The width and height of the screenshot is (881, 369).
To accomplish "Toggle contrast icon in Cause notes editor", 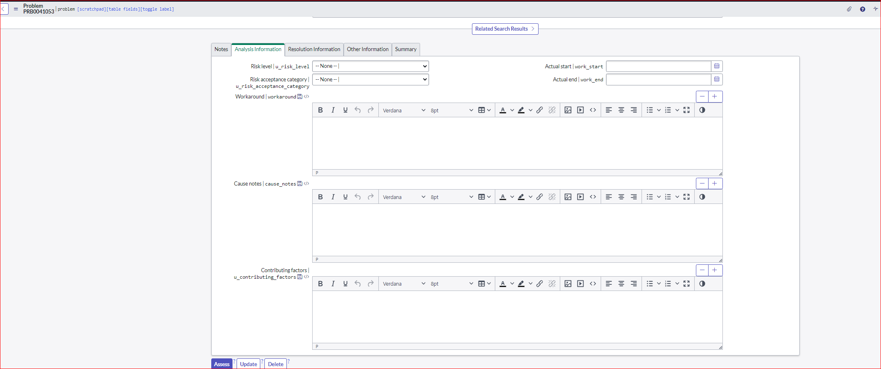I will pos(702,197).
